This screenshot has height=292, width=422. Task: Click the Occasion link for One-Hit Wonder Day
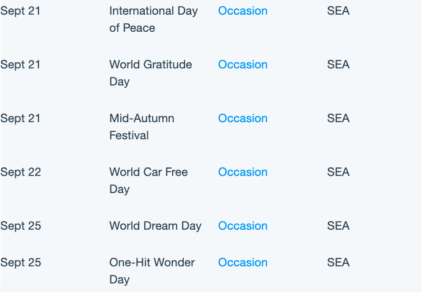[x=242, y=263]
